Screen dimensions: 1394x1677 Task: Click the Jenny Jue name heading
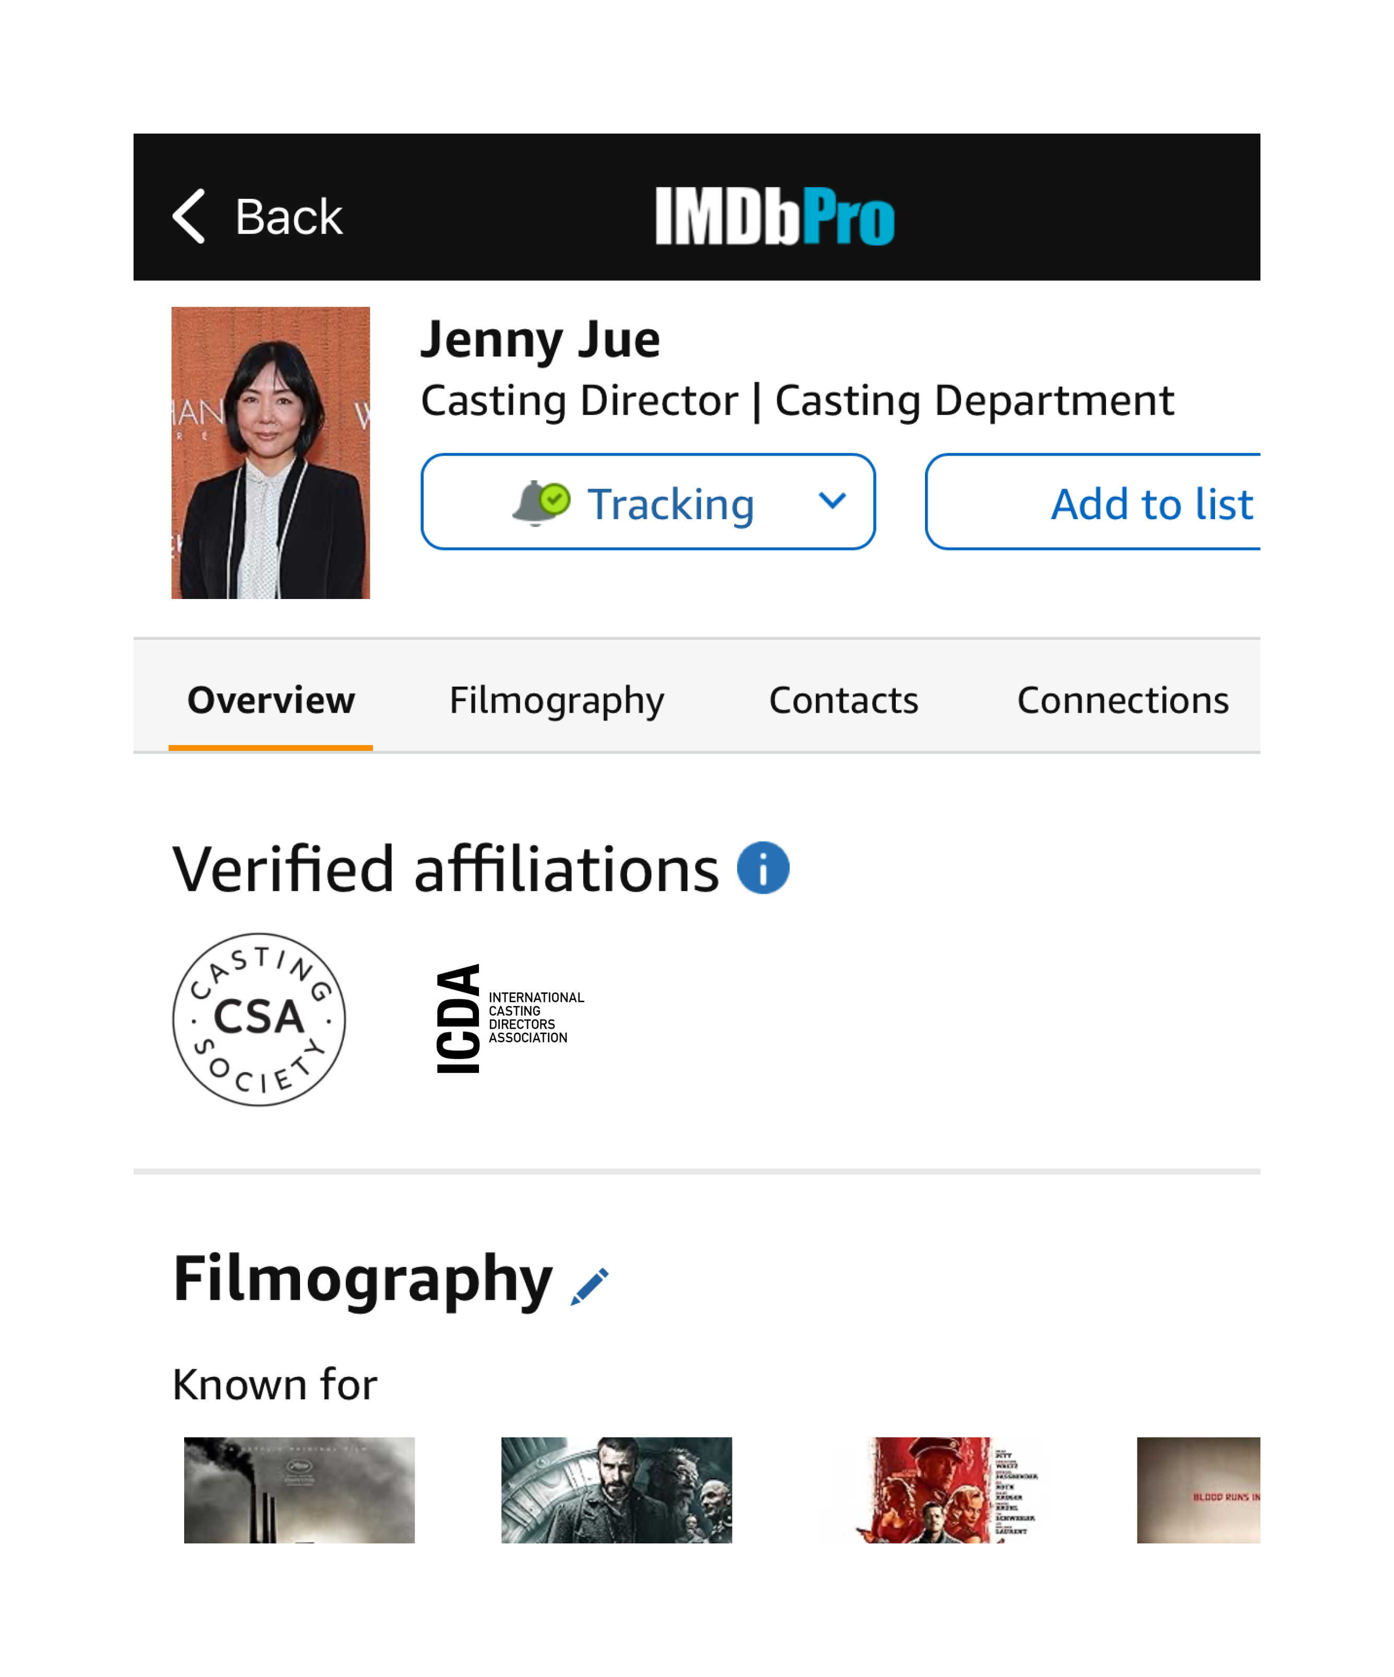[540, 339]
